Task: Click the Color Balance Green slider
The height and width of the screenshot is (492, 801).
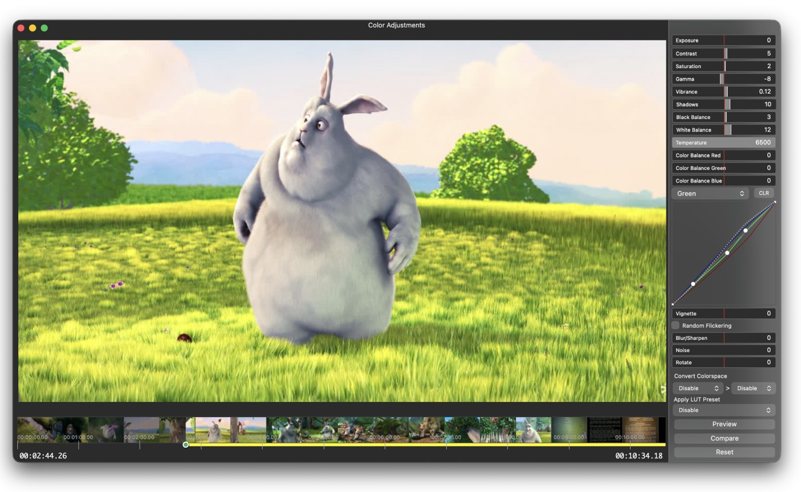Action: [724, 168]
